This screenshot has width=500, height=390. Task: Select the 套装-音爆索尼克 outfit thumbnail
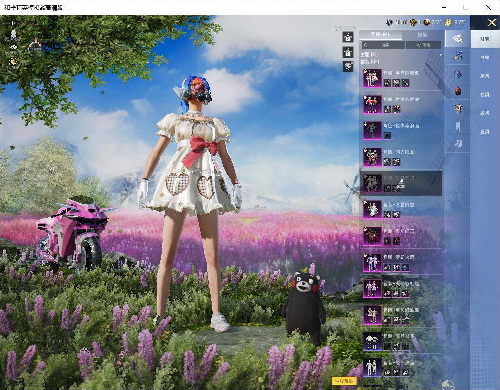click(372, 104)
